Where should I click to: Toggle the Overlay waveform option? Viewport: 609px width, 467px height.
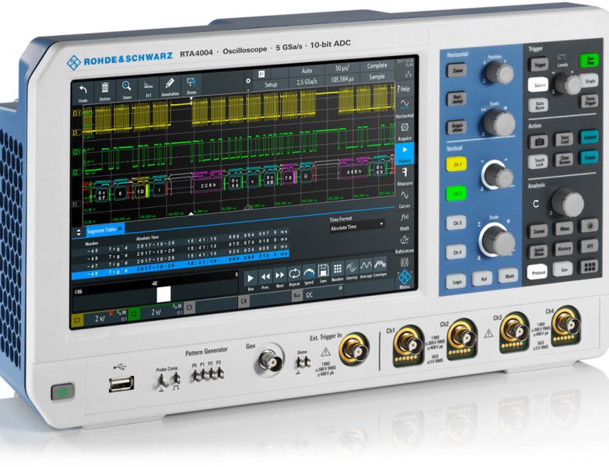tap(352, 269)
